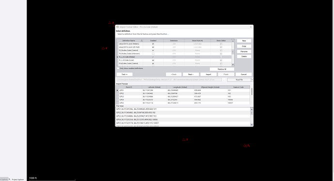Toggle Show Editor for P,L,L,h,Code (Local)
This screenshot has width=334, height=181.
(221, 60)
